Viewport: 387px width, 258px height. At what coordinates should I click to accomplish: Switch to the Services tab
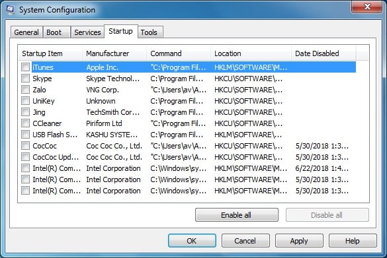click(87, 32)
